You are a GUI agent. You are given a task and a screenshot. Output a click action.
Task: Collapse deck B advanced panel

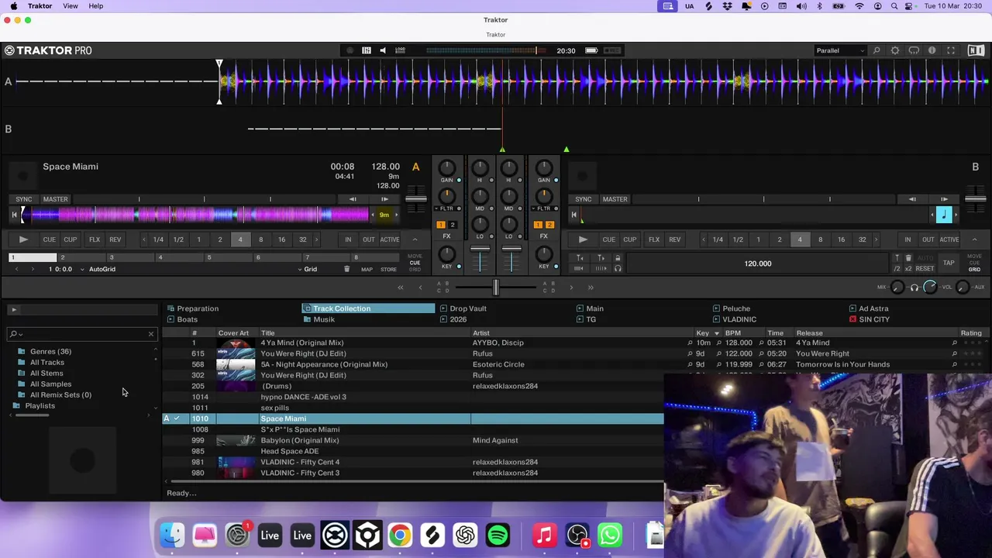tap(974, 239)
